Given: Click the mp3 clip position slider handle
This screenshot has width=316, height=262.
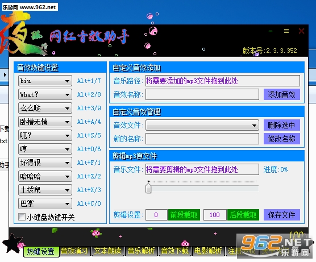Looking at the screenshot, I should pyautogui.click(x=148, y=188).
